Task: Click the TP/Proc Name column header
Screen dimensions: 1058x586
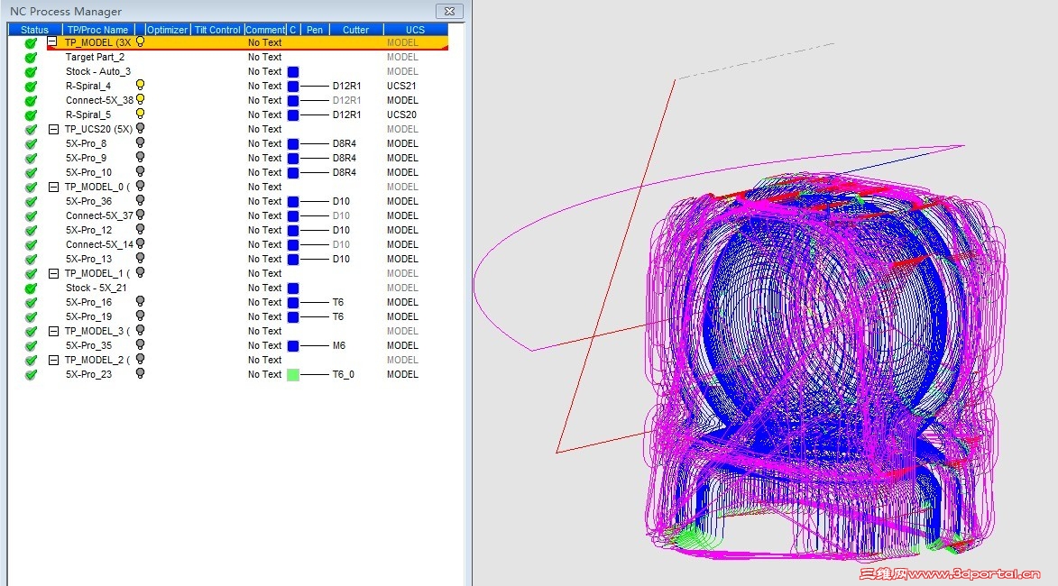Action: [97, 30]
